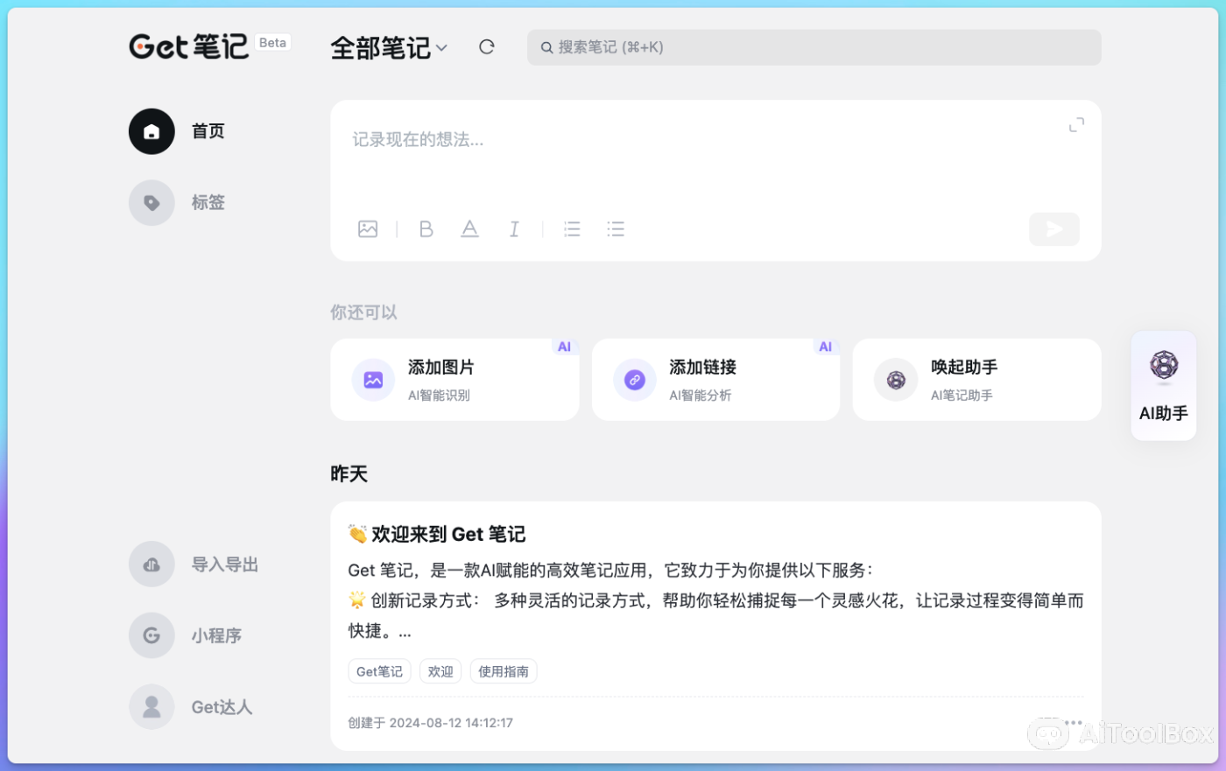Open the 全部笔记 dropdown
Screen dimensions: 1226x771
[x=389, y=48]
